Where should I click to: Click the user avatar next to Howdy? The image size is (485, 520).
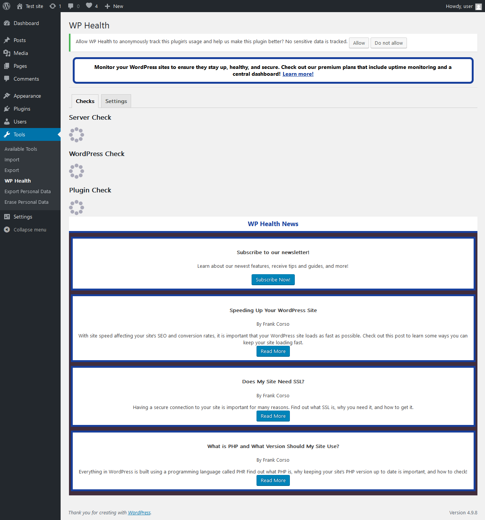coord(479,6)
